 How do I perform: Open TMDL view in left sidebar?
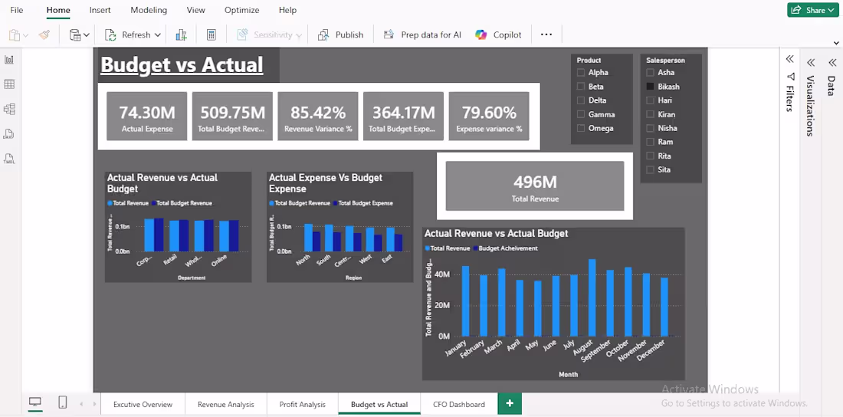pyautogui.click(x=9, y=159)
